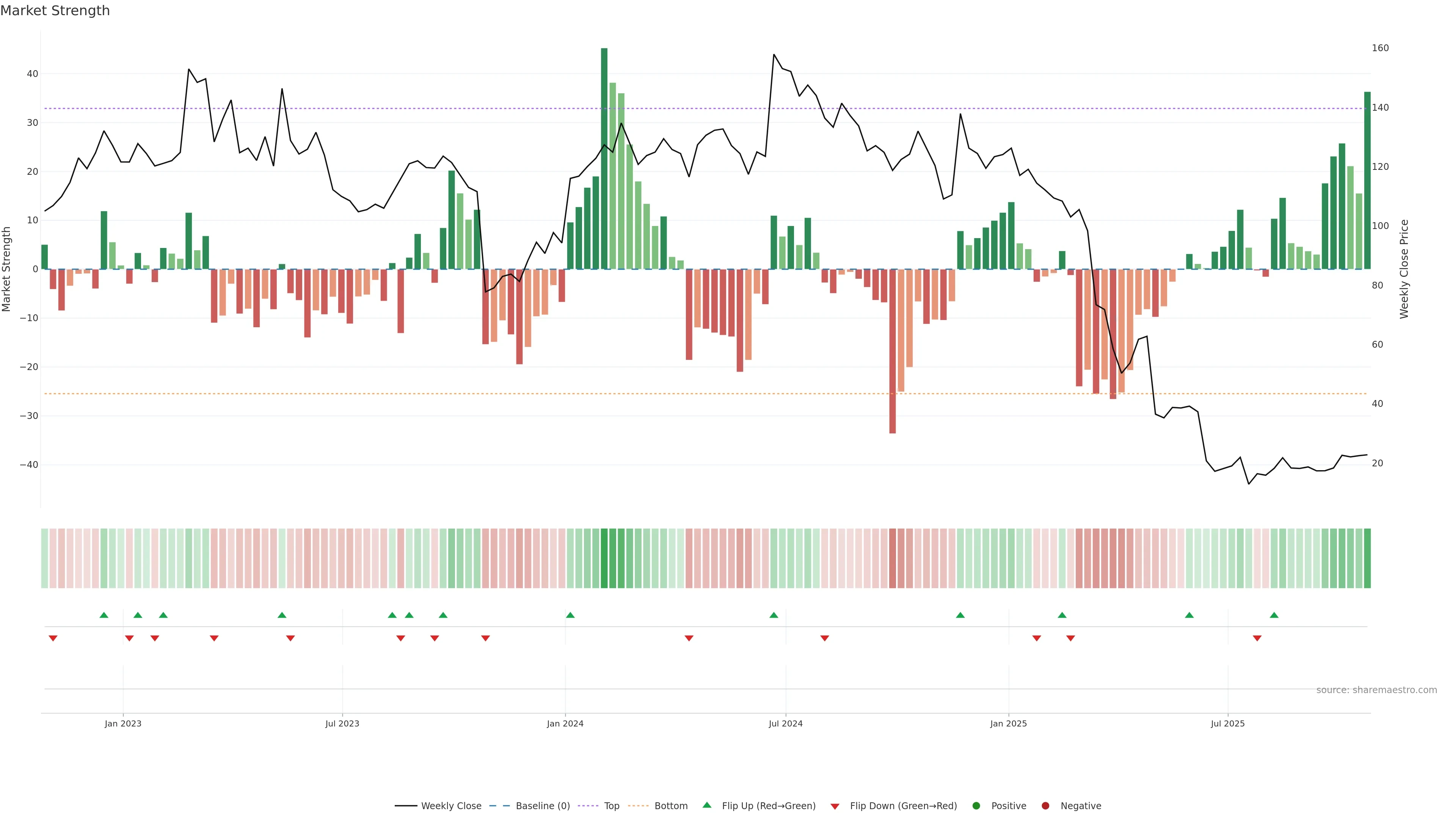1456x819 pixels.
Task: Click the Weekly Close Price axis title
Action: (x=1404, y=269)
